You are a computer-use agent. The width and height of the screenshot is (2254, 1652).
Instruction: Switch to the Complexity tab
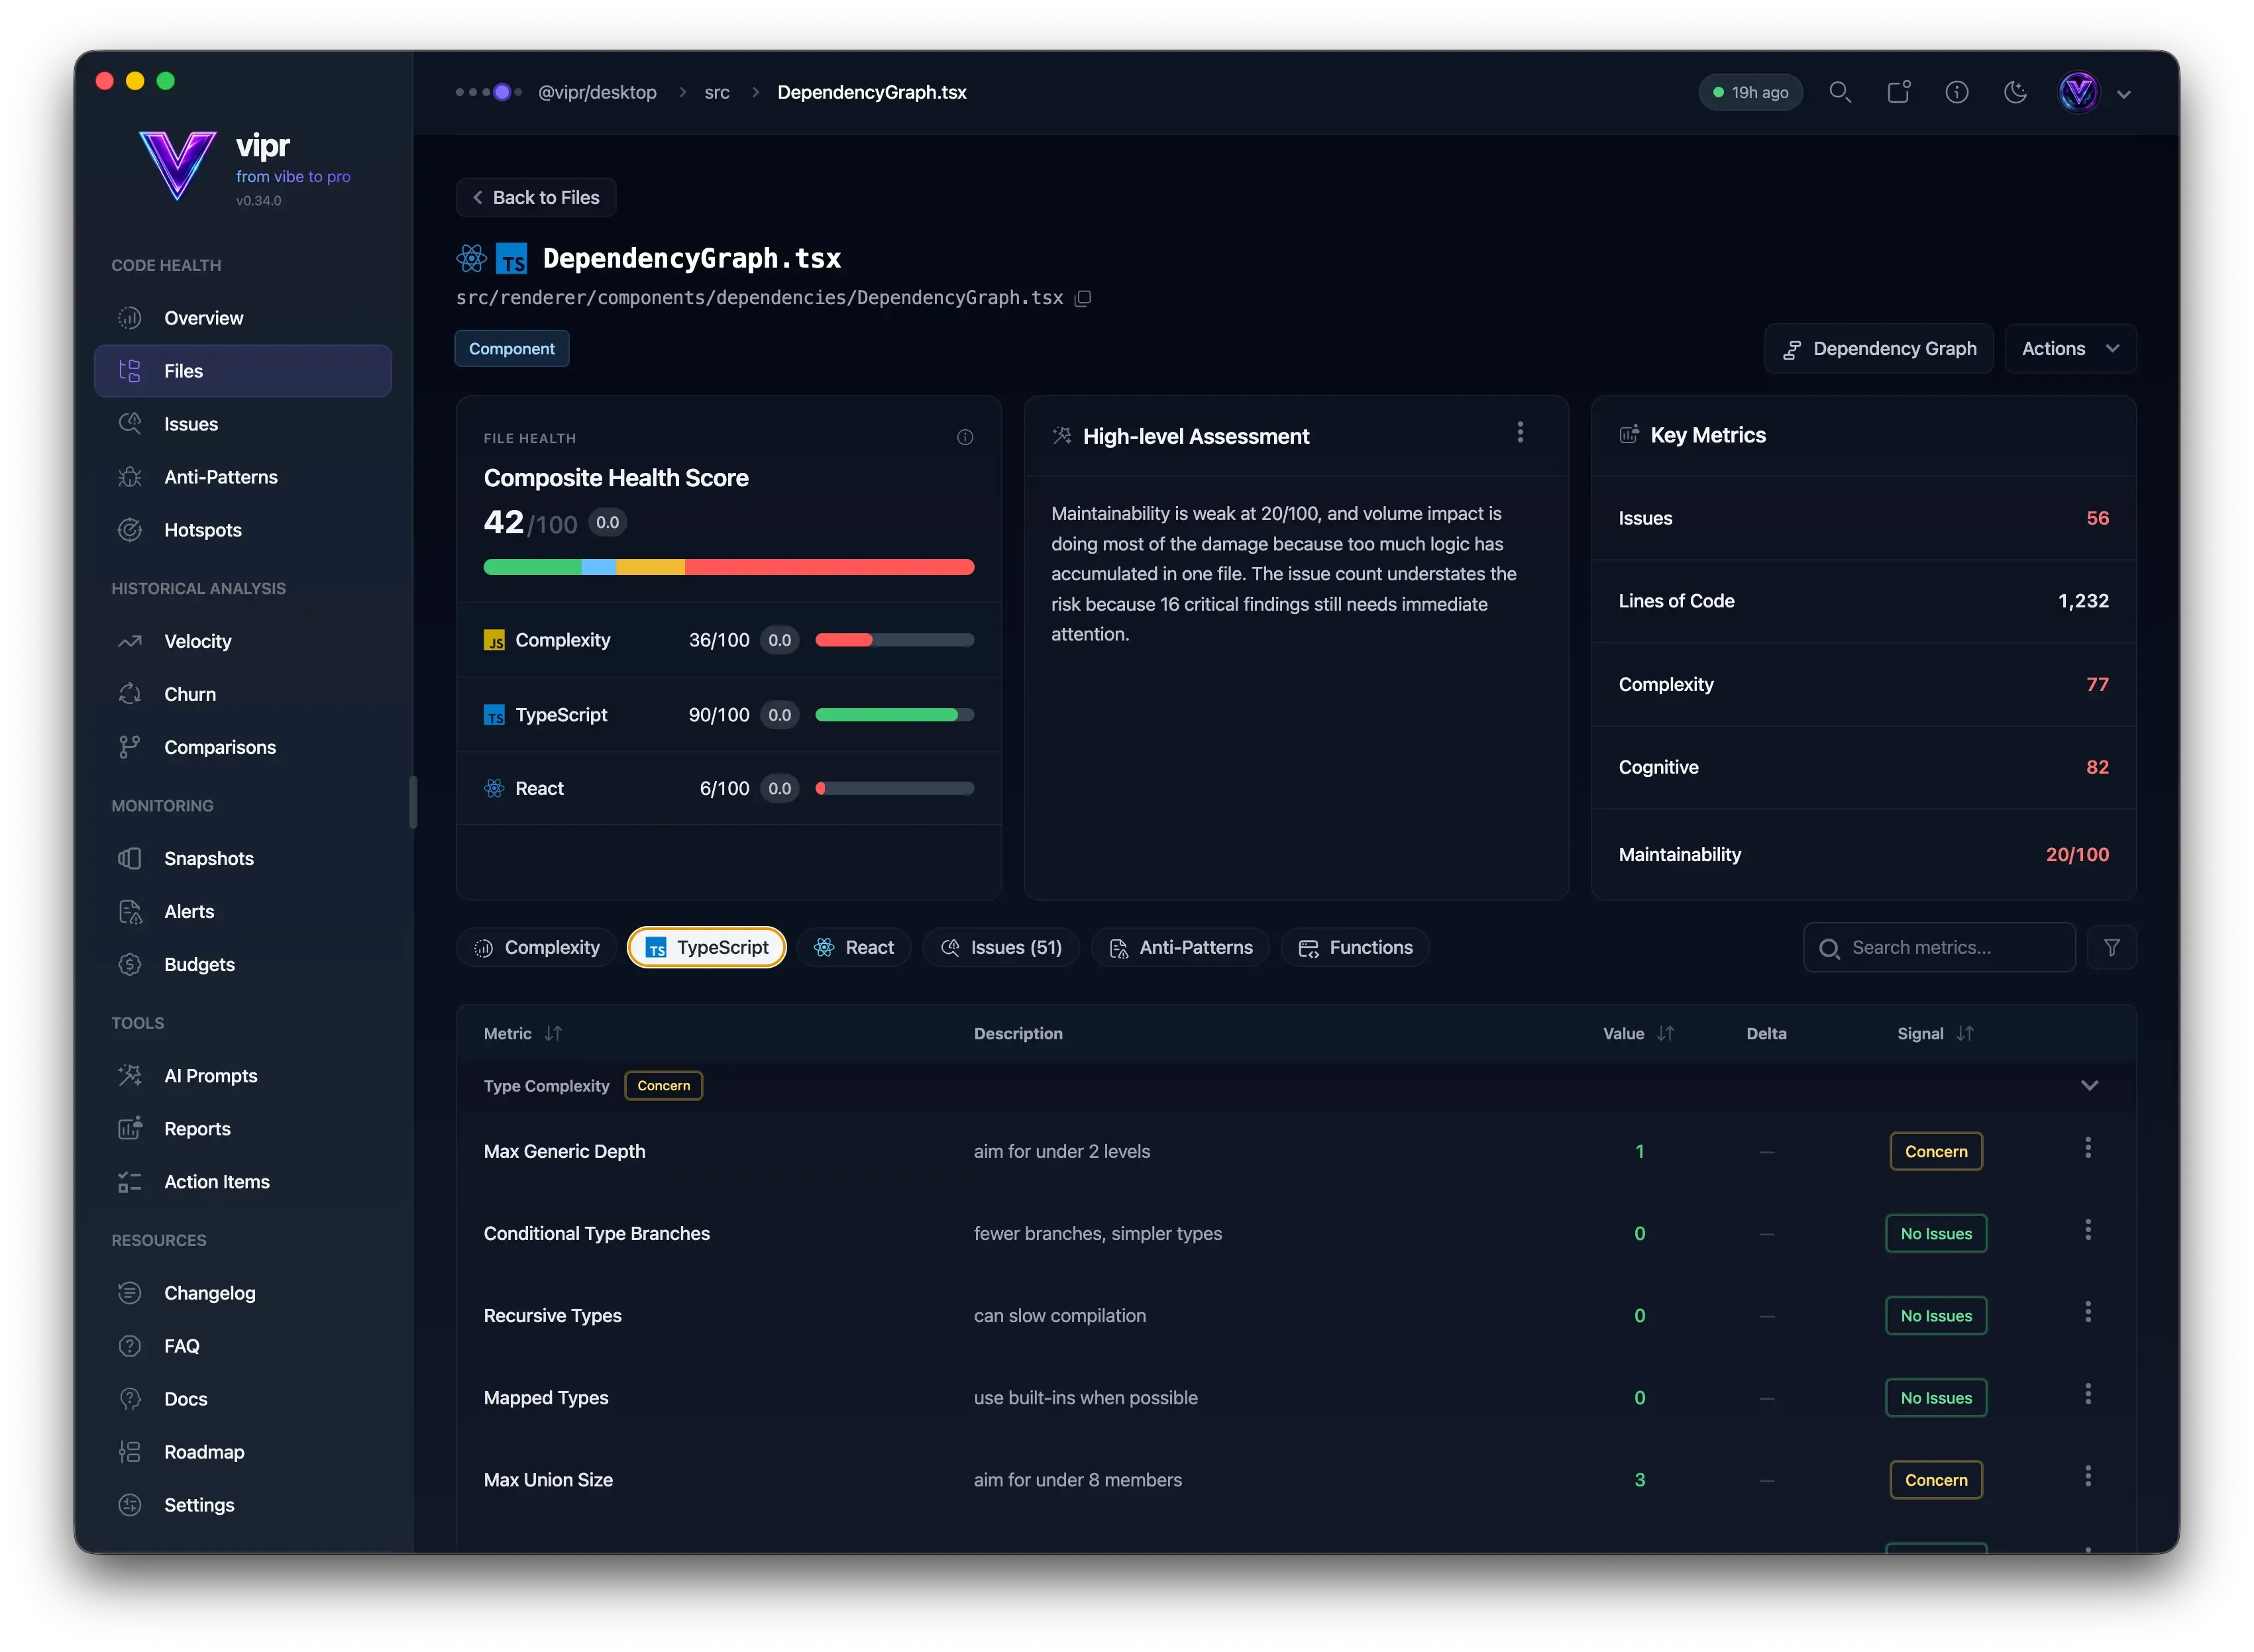tap(537, 947)
